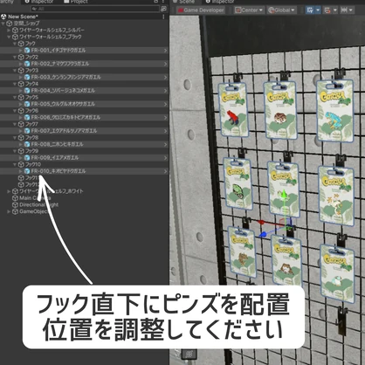Click the blue Z-axis gizmo handle

263,234
